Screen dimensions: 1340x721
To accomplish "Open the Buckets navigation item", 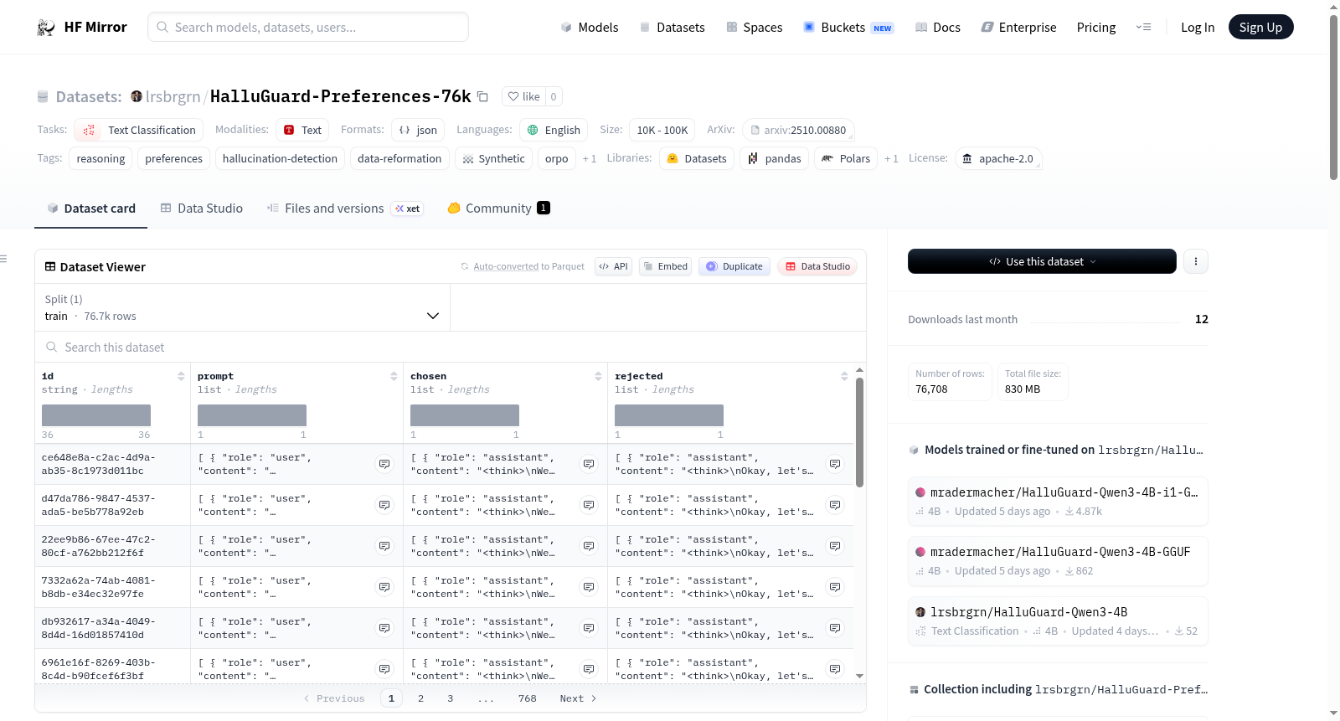I will coord(848,28).
